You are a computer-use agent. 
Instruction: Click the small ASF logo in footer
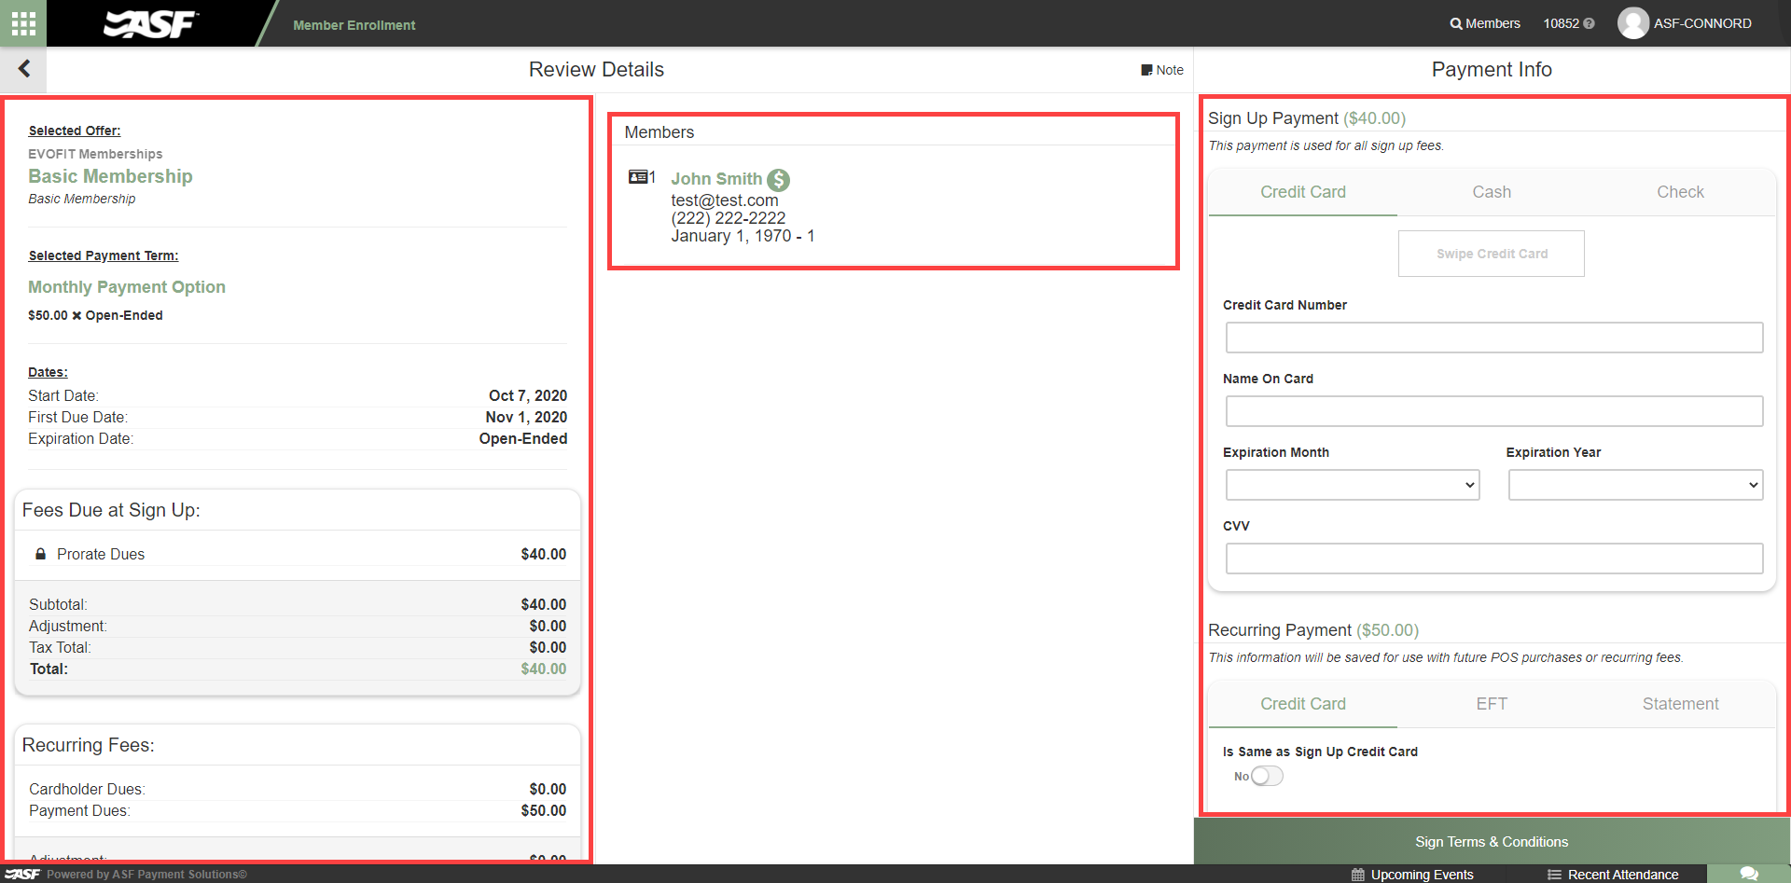22,874
